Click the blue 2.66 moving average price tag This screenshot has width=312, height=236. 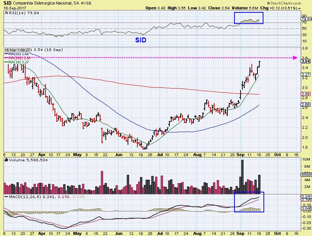(306, 105)
